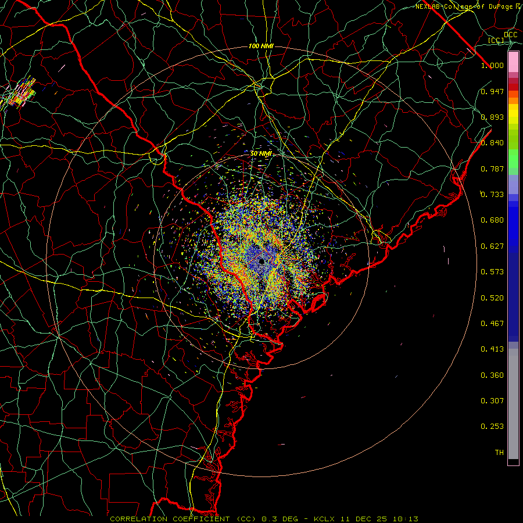523x523 pixels.
Task: Click the 10:13 timestamp in caption
Action: (405, 519)
